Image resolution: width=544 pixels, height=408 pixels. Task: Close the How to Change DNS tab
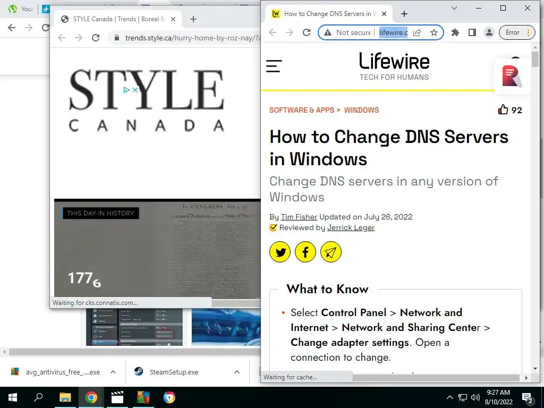tap(384, 14)
